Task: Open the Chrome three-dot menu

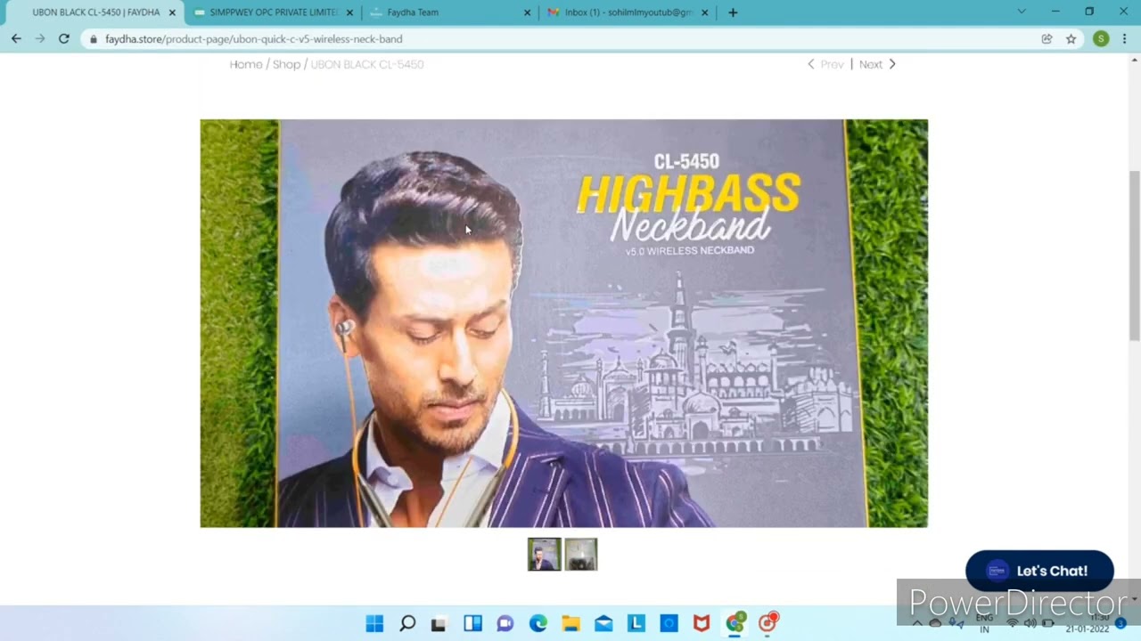Action: pos(1125,38)
